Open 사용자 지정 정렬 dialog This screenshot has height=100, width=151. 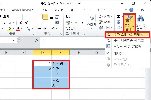pos(128,46)
